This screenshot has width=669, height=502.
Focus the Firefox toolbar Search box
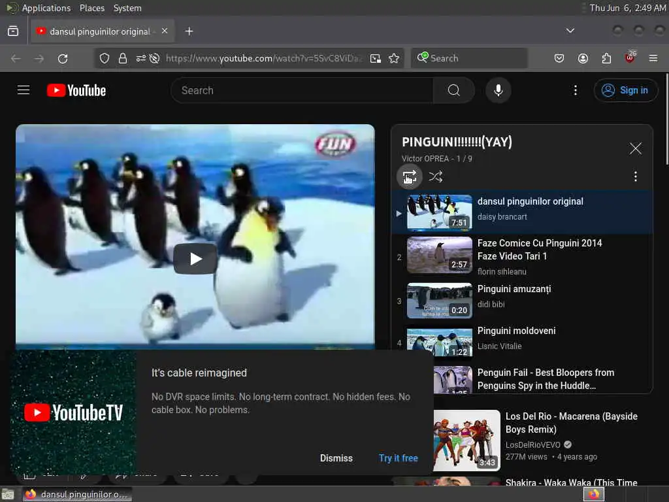click(469, 58)
